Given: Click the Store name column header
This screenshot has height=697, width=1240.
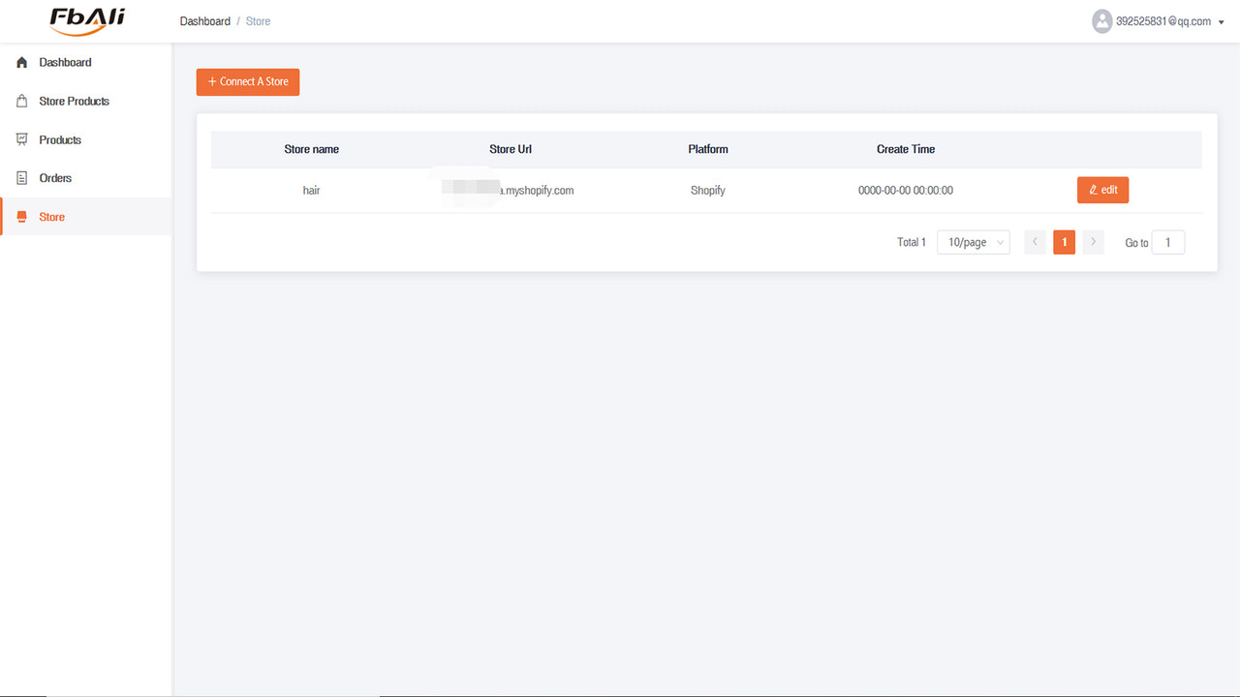Looking at the screenshot, I should (312, 149).
